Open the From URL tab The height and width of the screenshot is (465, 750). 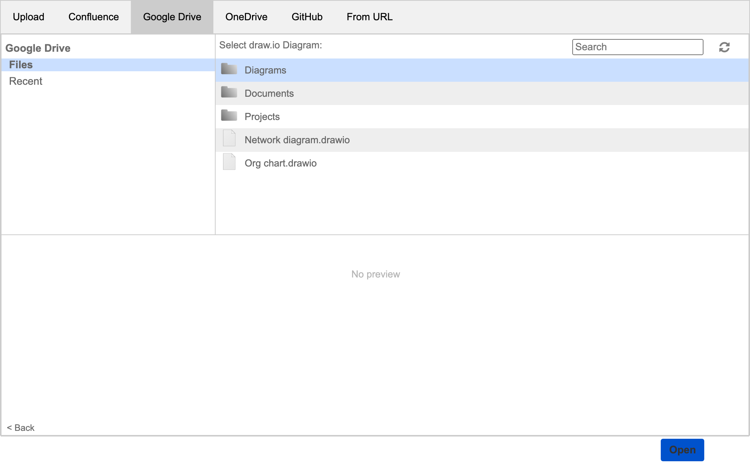[x=370, y=17]
